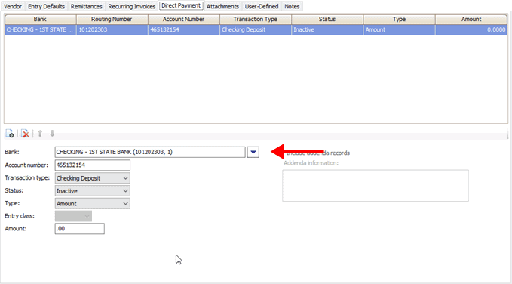Image resolution: width=512 pixels, height=284 pixels.
Task: Add a new direct payment record icon
Action: (x=10, y=134)
